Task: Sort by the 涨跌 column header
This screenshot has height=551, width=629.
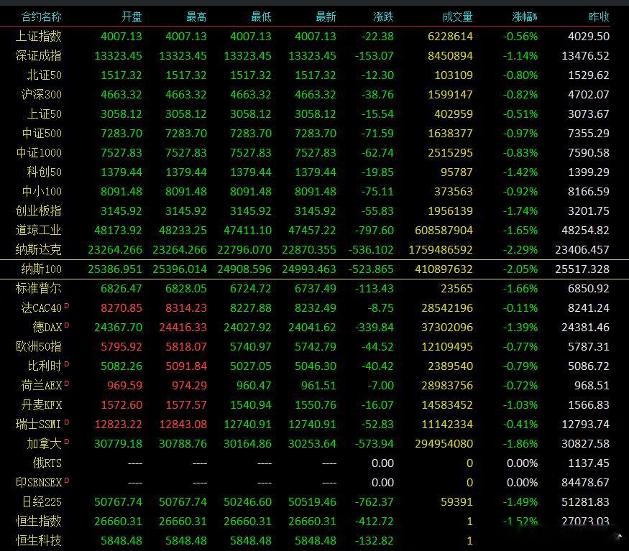Action: tap(383, 17)
